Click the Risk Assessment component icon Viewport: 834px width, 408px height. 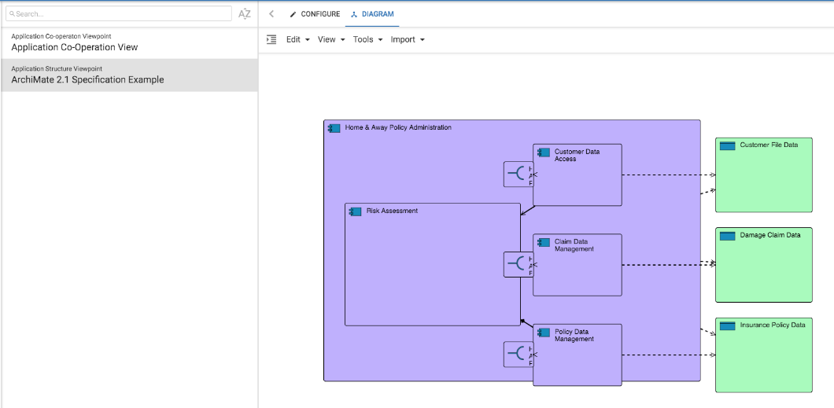(355, 211)
